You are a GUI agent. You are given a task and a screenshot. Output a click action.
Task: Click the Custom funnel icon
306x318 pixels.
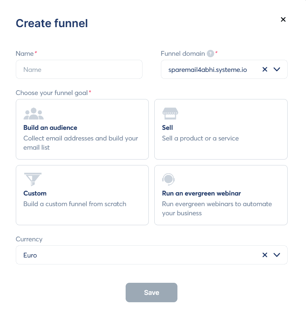point(32,179)
